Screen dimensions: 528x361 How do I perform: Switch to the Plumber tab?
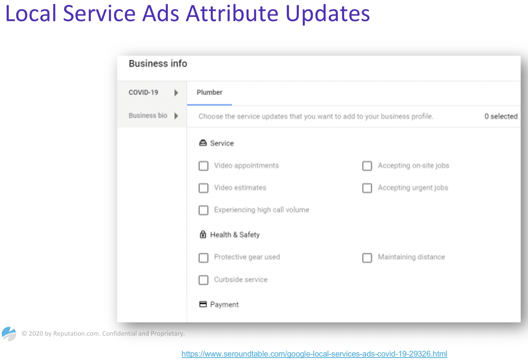tap(209, 93)
